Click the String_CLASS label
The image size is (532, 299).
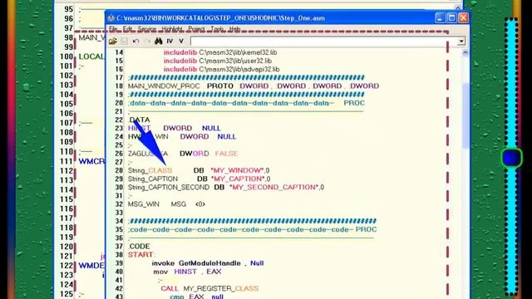[150, 170]
